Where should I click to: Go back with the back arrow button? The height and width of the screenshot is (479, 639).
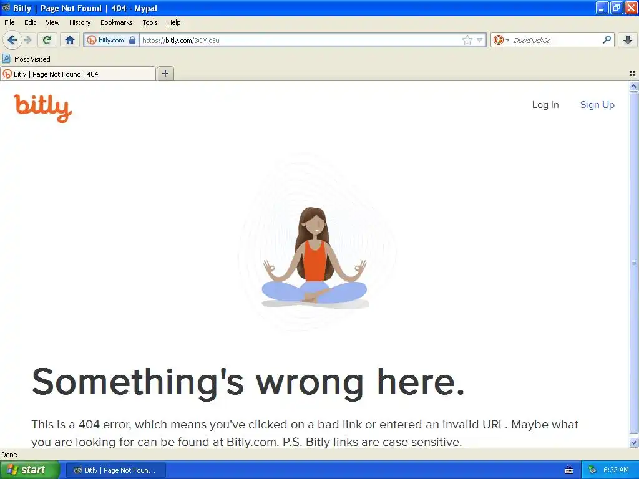tap(12, 40)
